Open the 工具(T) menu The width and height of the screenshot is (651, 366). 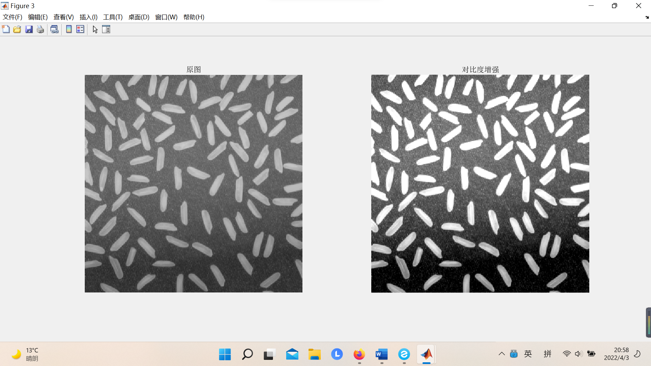click(x=113, y=17)
